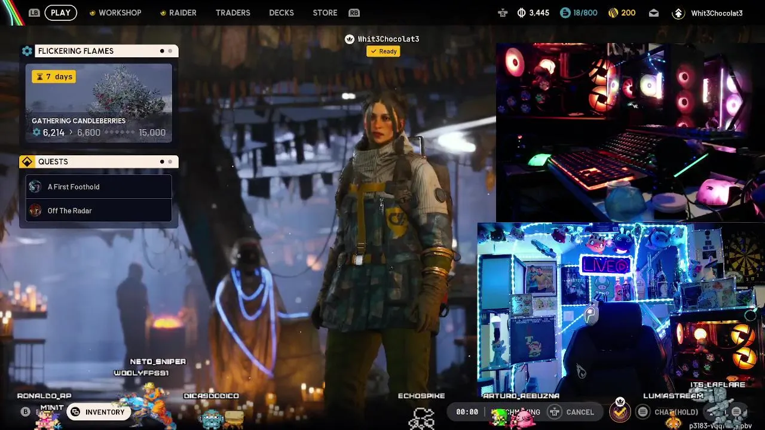Open the Raider Tokens currency icon
Image resolution: width=765 pixels, height=430 pixels.
point(503,13)
